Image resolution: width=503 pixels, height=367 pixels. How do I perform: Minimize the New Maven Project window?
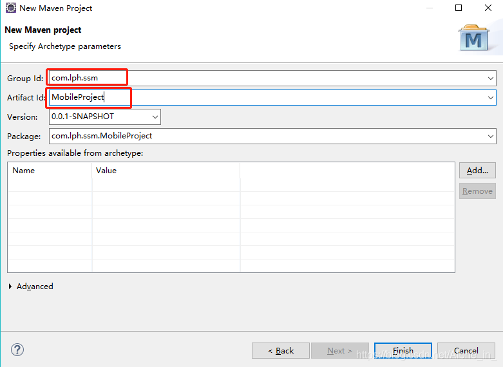tap(430, 8)
